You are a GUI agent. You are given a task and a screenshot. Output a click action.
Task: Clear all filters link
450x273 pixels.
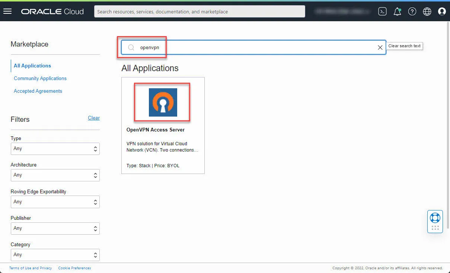pyautogui.click(x=94, y=118)
